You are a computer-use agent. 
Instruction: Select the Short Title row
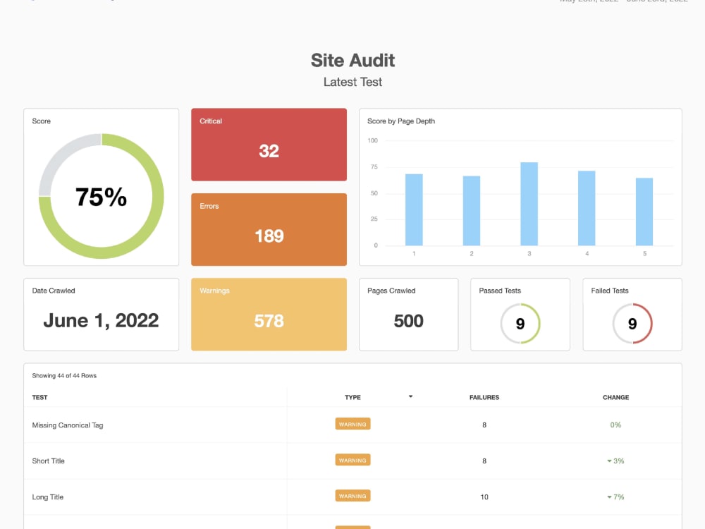click(x=352, y=461)
